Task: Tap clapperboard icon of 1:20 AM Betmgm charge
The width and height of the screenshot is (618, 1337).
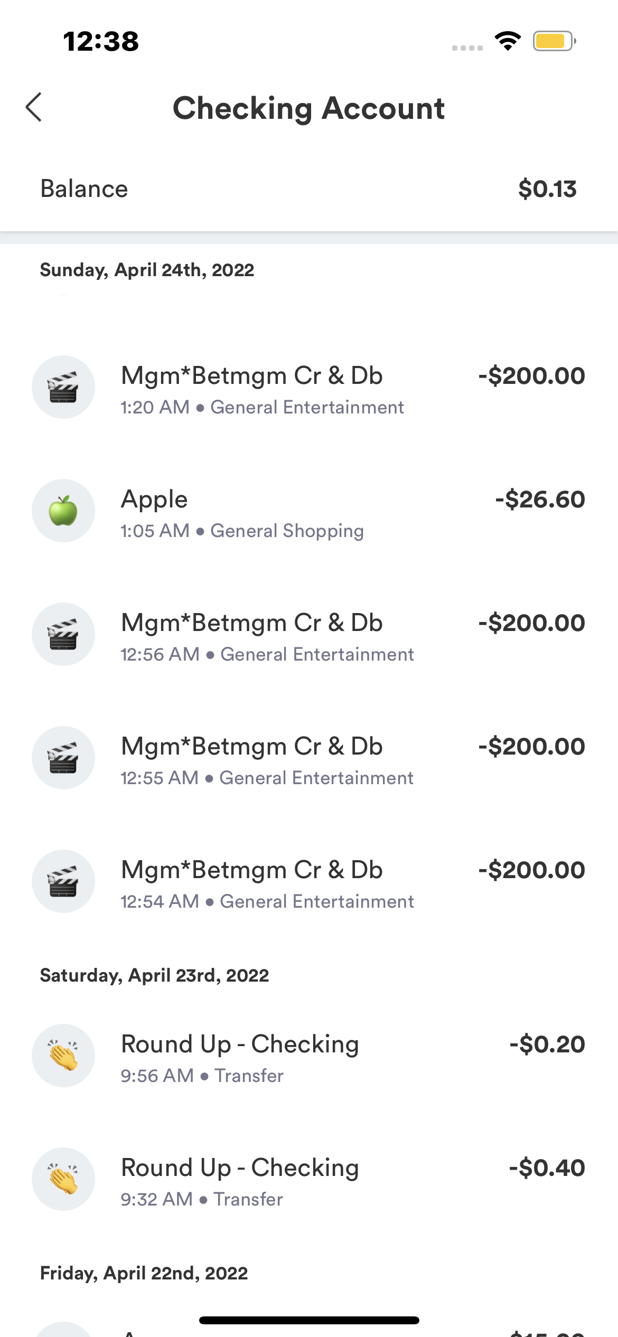Action: [63, 387]
